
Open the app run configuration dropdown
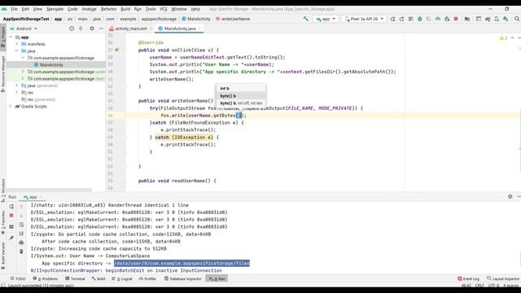coord(326,19)
